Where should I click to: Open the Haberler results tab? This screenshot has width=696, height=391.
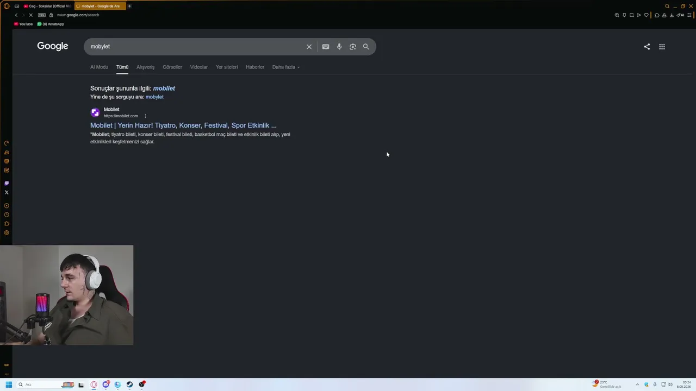[x=255, y=67]
